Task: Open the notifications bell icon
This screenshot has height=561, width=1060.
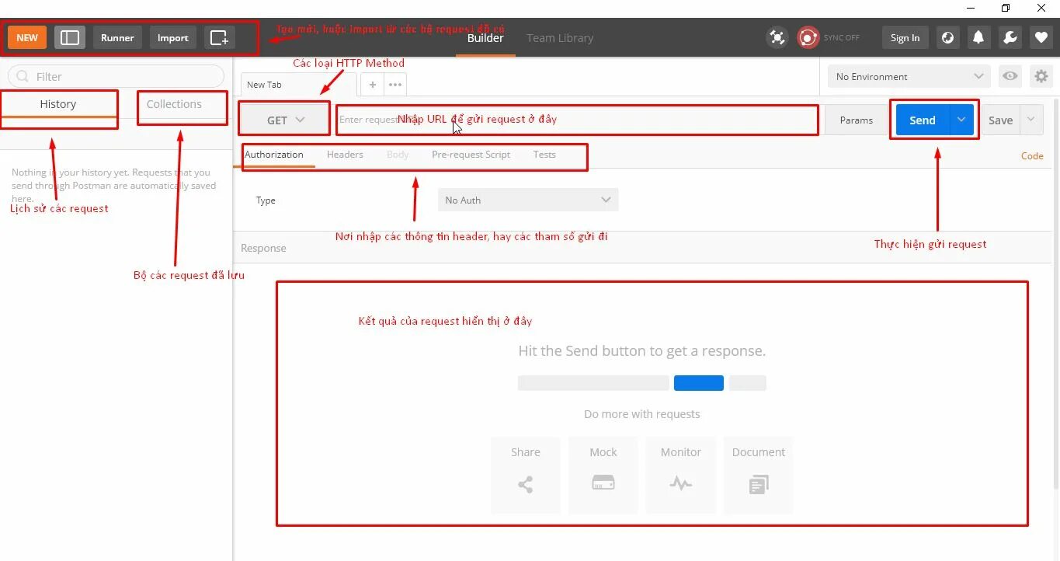Action: point(978,37)
